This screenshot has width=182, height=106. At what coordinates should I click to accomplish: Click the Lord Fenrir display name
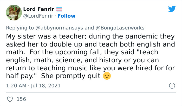[x=38, y=9]
